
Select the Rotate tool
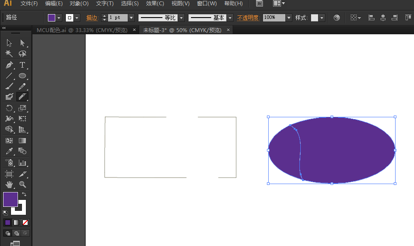pyautogui.click(x=9, y=108)
